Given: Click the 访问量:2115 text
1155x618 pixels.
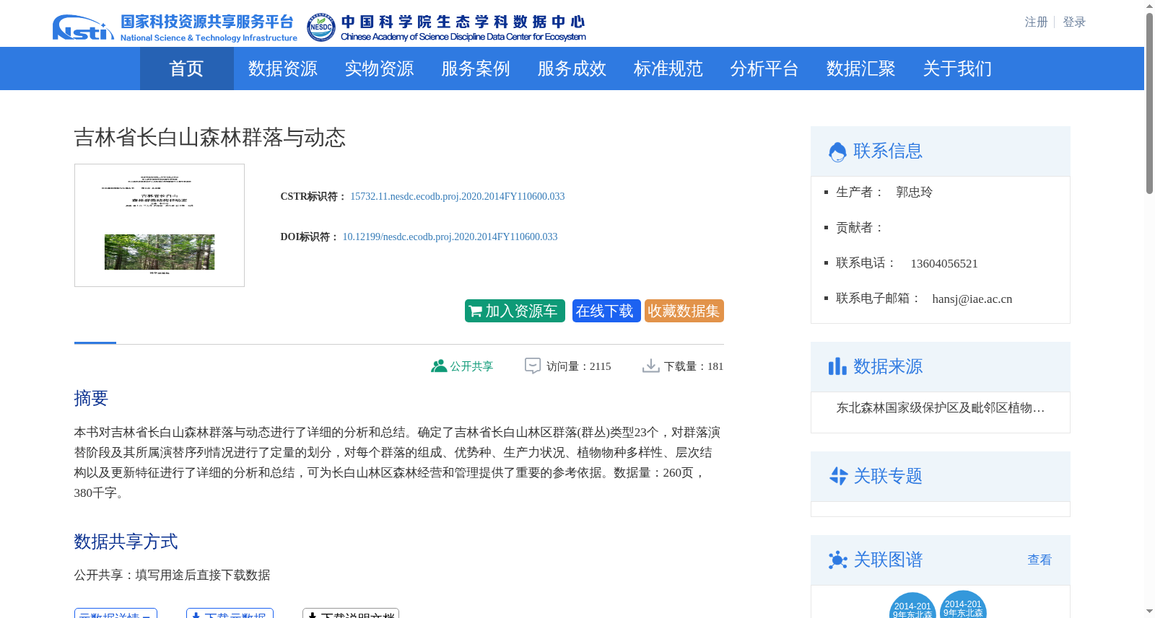Looking at the screenshot, I should tap(579, 366).
